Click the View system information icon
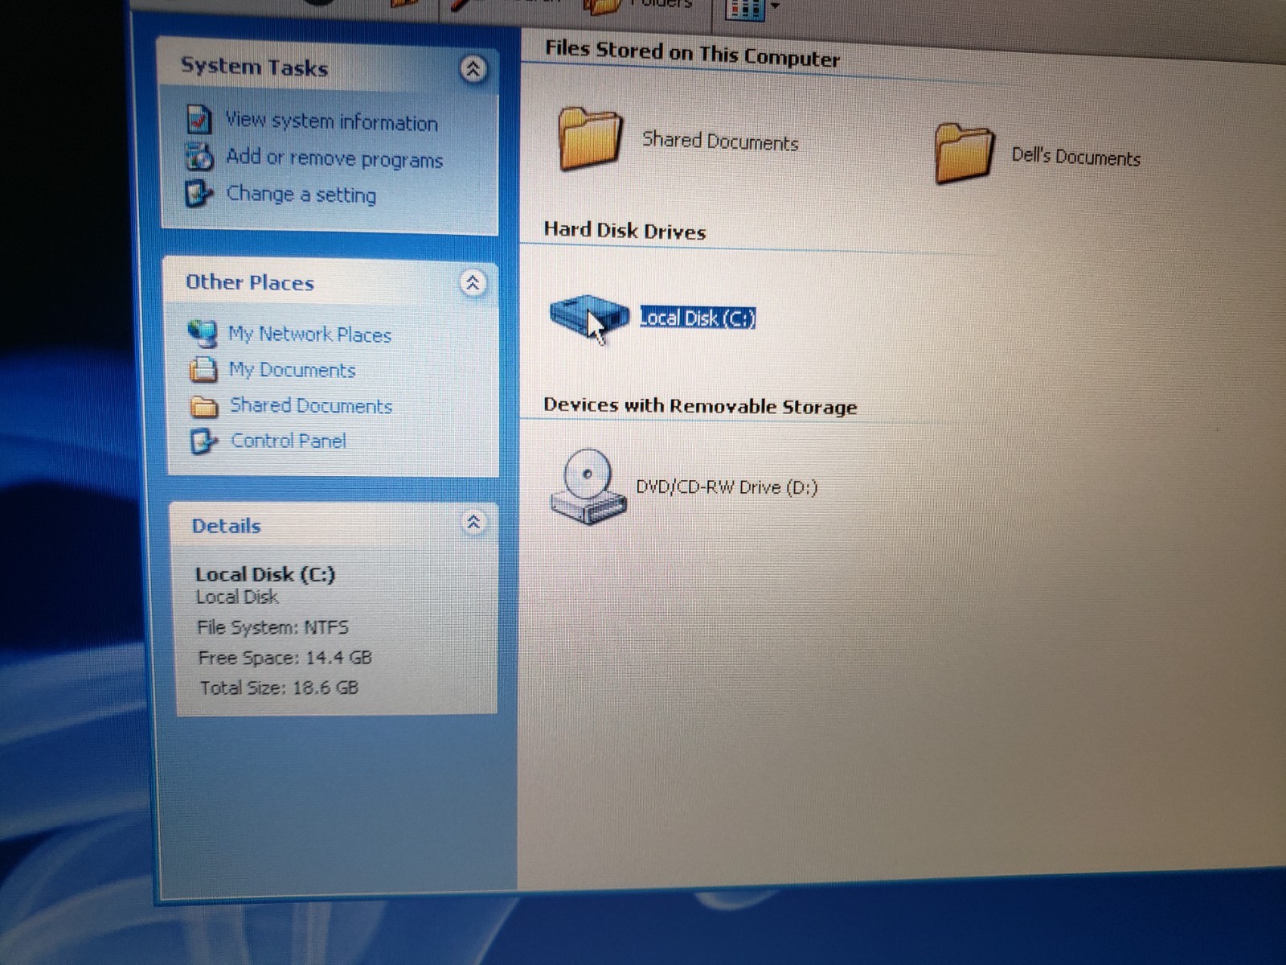Screen dimensions: 1286x965 point(199,119)
